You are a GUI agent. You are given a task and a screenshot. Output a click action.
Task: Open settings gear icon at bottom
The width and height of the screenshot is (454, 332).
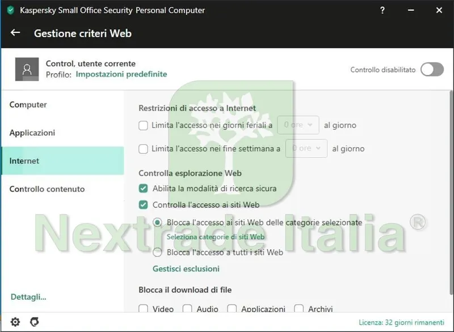(15, 322)
